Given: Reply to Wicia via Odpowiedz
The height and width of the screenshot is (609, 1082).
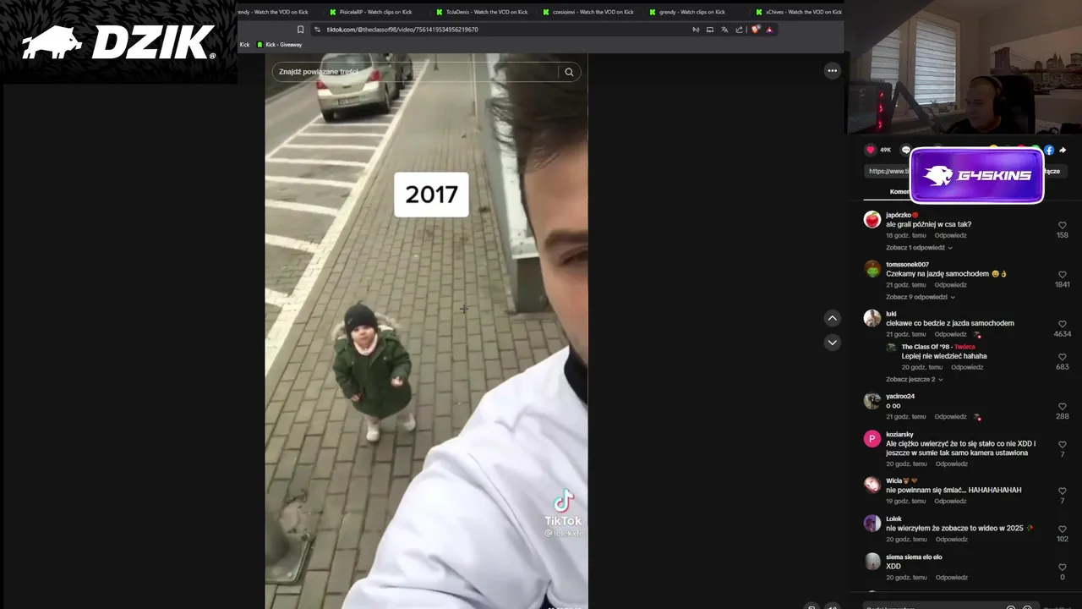Looking at the screenshot, I should coord(951,501).
